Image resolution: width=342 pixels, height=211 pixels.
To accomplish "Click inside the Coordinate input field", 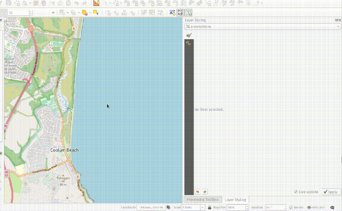I will coord(151,207).
